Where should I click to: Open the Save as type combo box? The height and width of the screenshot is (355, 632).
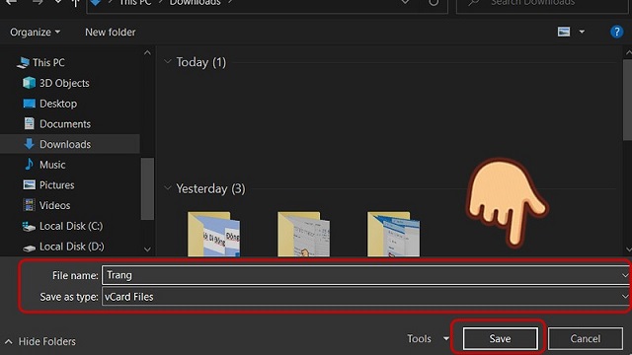(365, 297)
